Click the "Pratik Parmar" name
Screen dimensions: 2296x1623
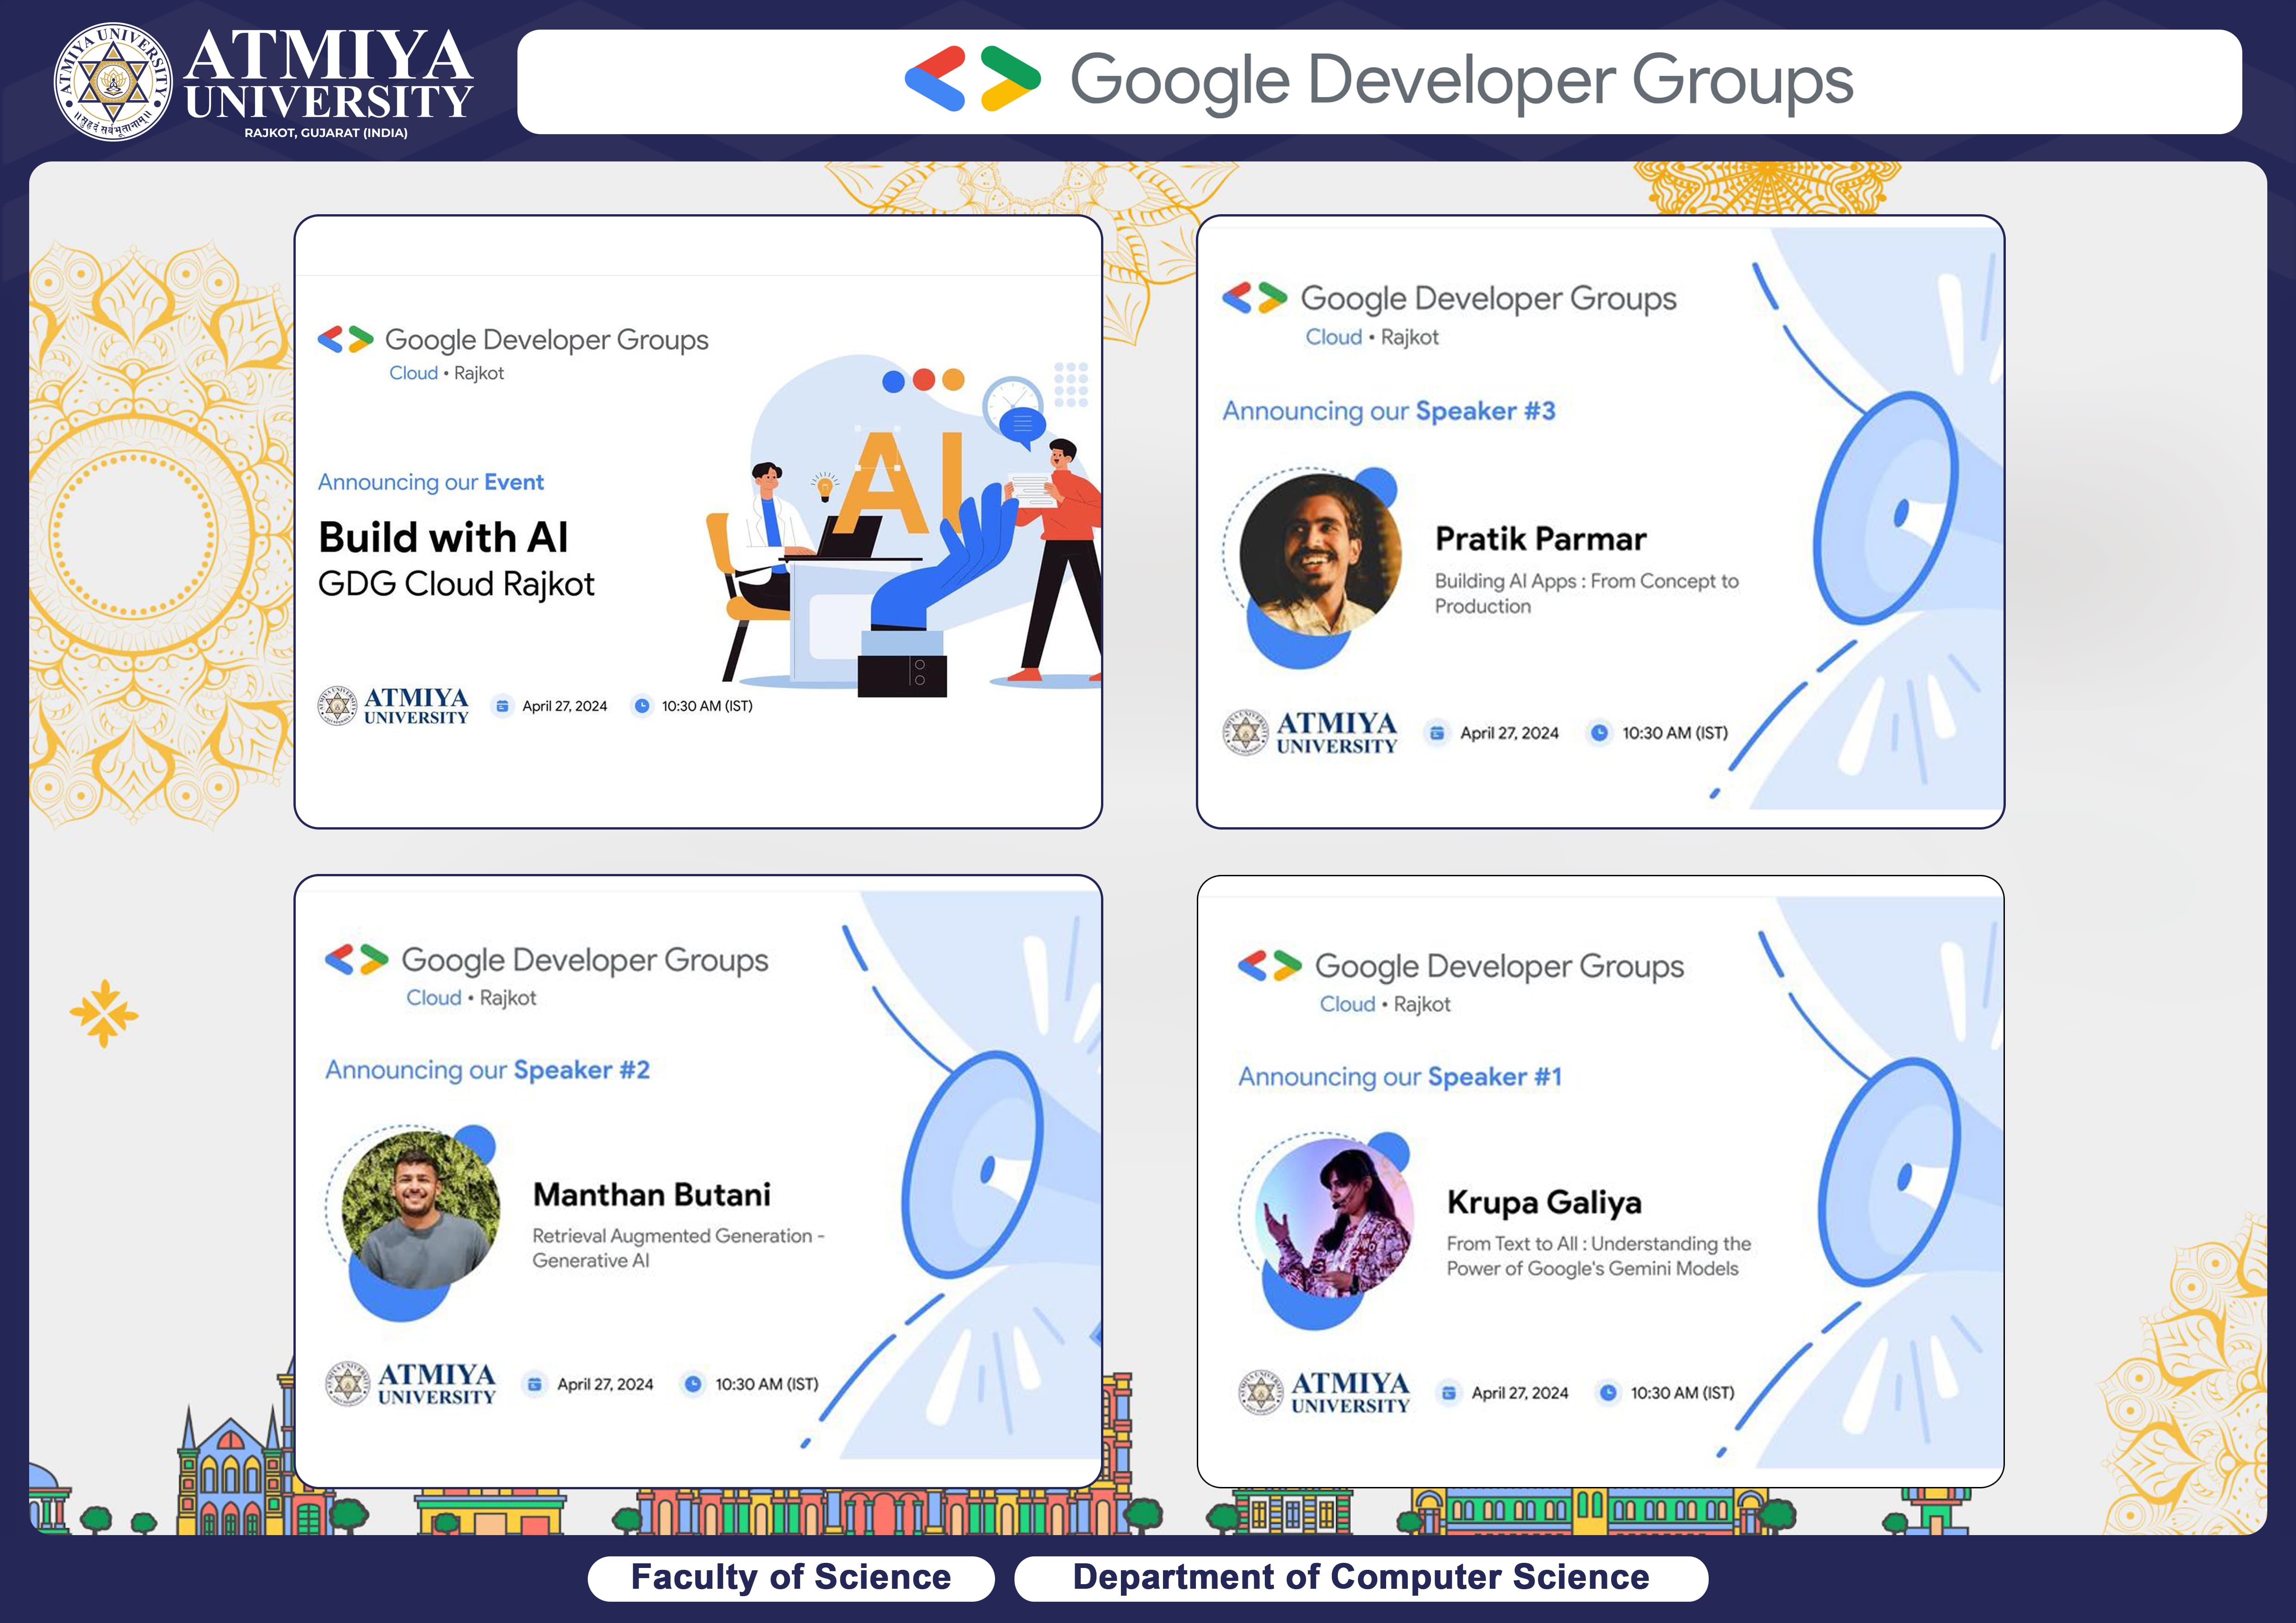click(x=1540, y=539)
